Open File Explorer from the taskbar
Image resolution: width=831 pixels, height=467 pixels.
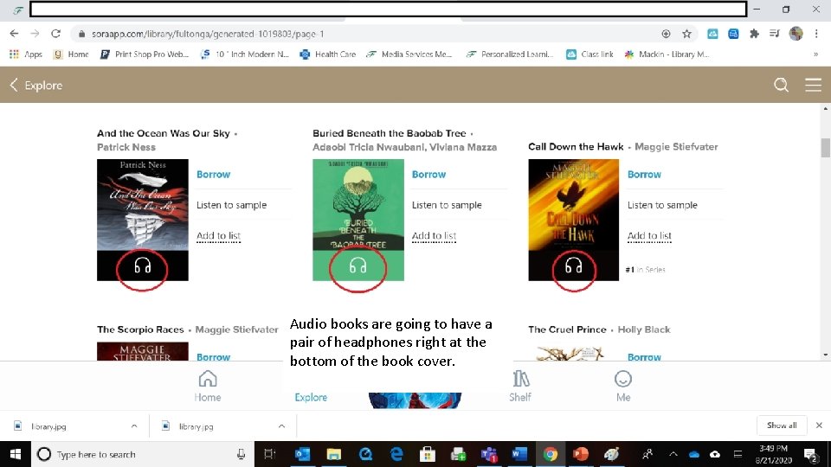333,454
